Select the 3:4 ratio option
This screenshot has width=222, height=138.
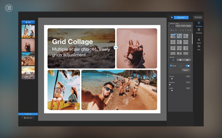pyautogui.click(x=183, y=26)
